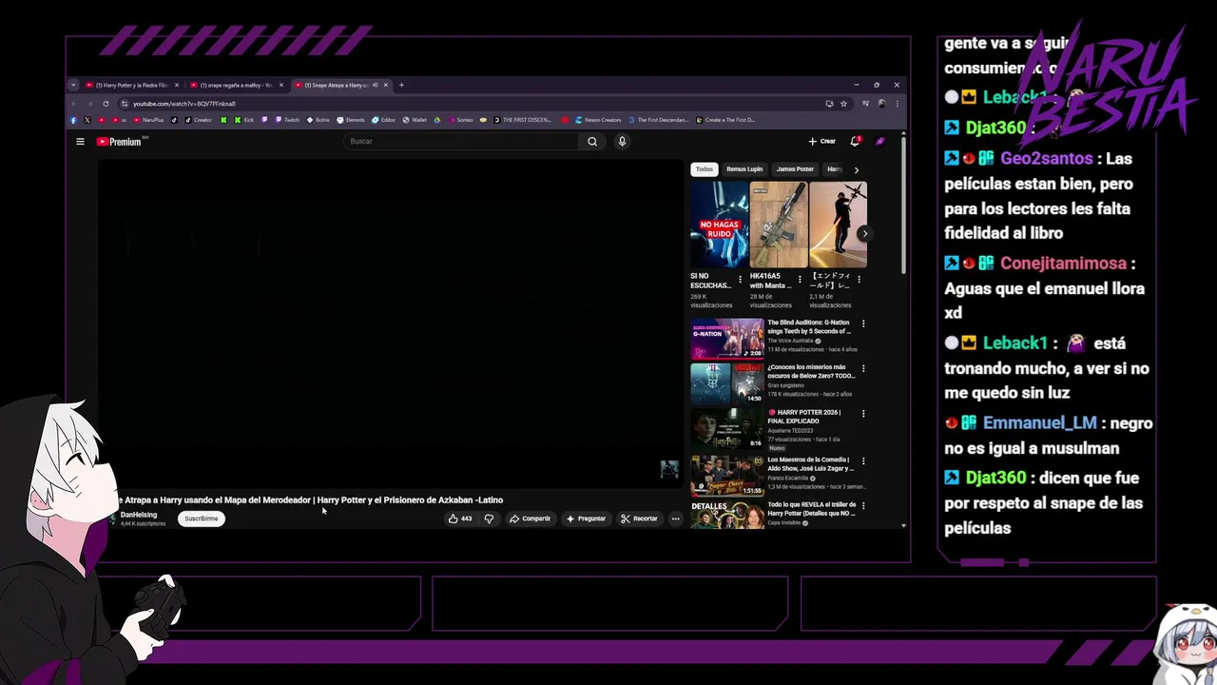Image resolution: width=1217 pixels, height=685 pixels.
Task: Select the James Potter filter chip
Action: click(795, 169)
